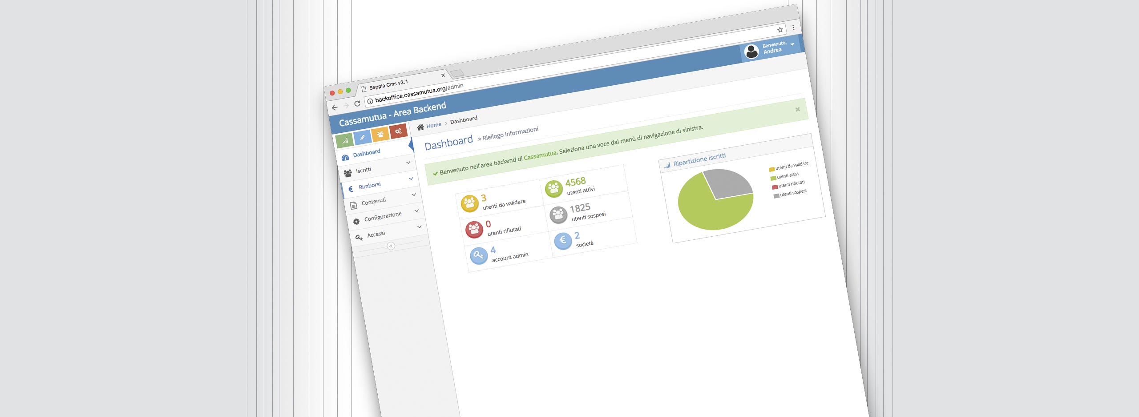Click the utenti da validare legend swatch

(771, 169)
